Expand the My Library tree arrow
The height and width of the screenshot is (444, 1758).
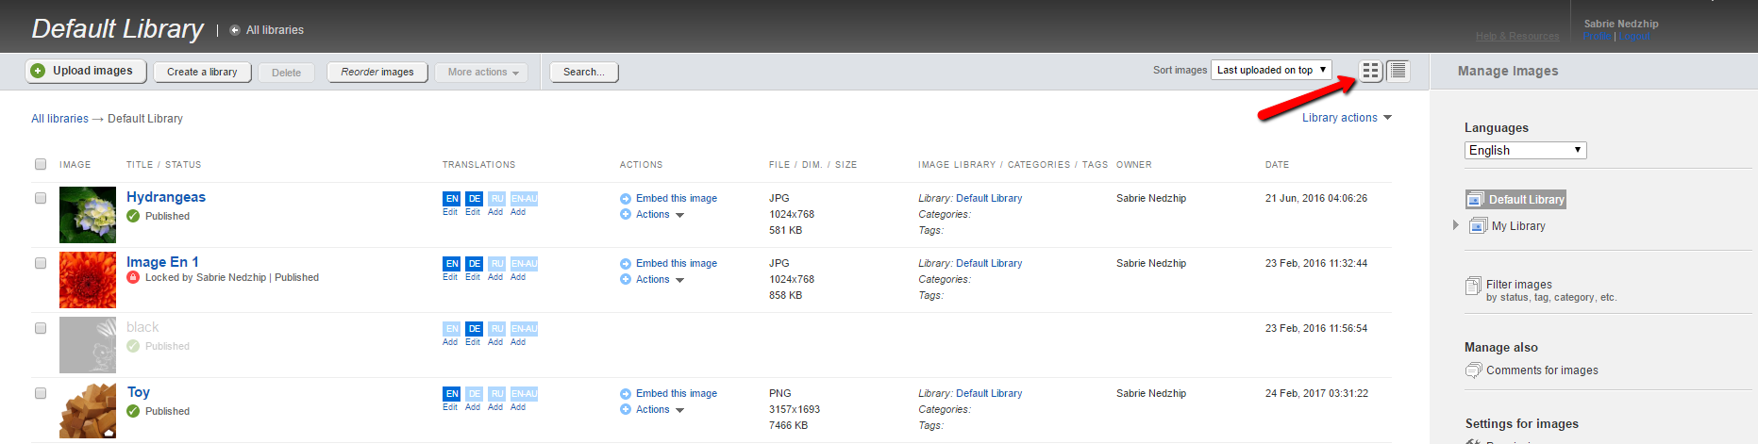coord(1456,225)
